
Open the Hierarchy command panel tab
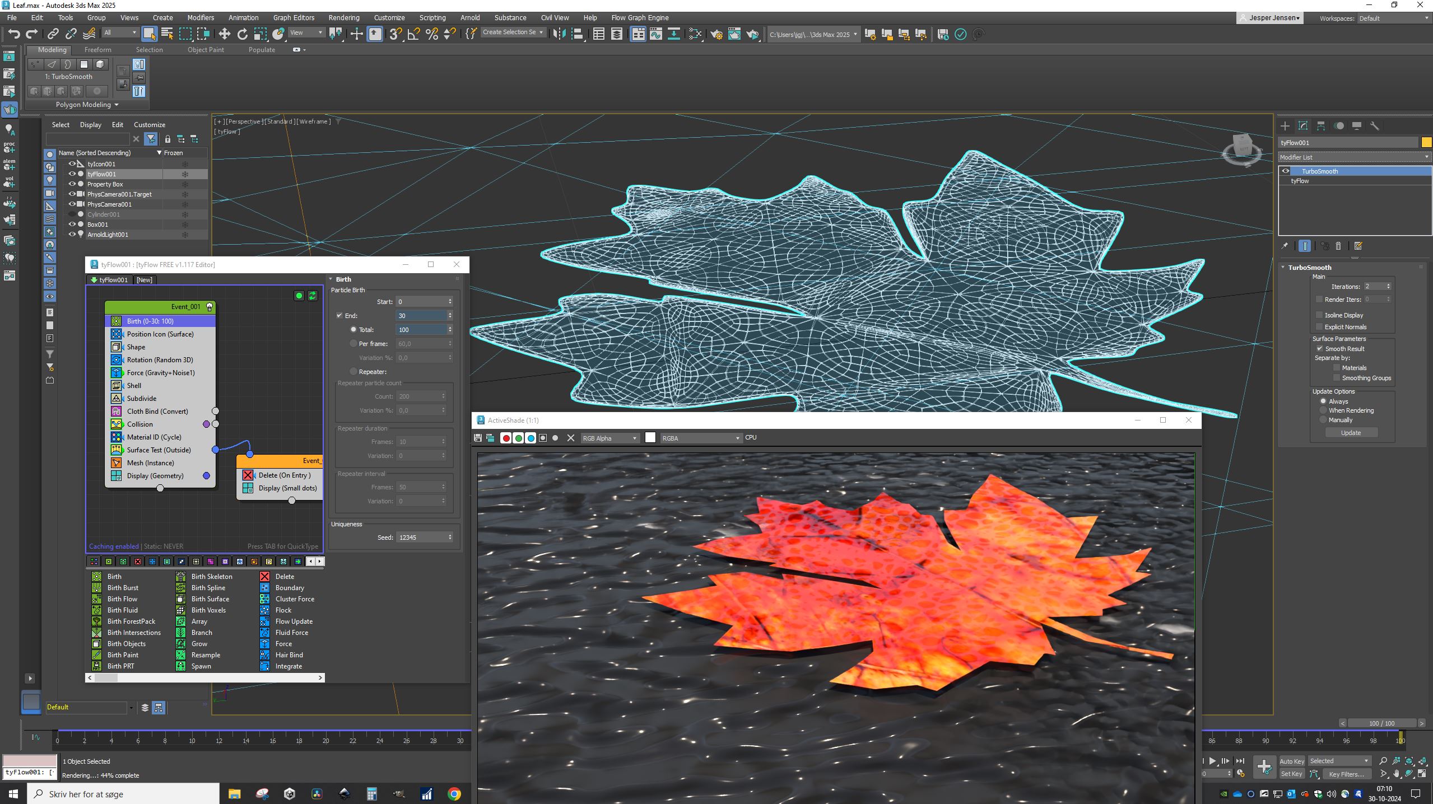point(1321,126)
